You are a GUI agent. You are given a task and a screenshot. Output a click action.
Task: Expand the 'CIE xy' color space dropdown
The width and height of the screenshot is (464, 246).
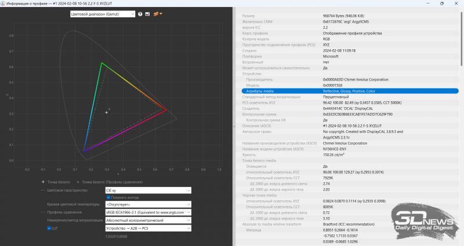click(x=148, y=190)
